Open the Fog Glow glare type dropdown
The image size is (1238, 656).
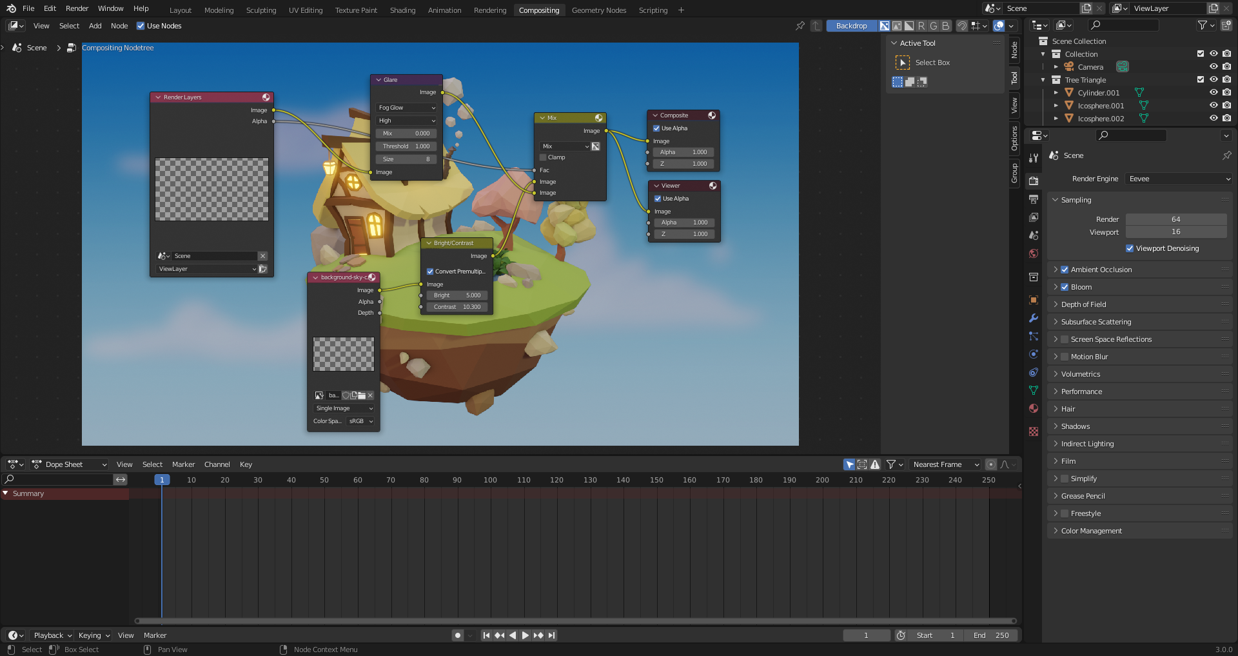(x=406, y=108)
